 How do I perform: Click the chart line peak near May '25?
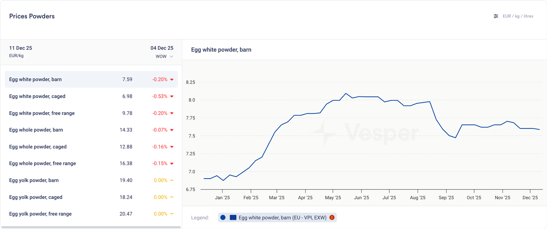pyautogui.click(x=346, y=94)
